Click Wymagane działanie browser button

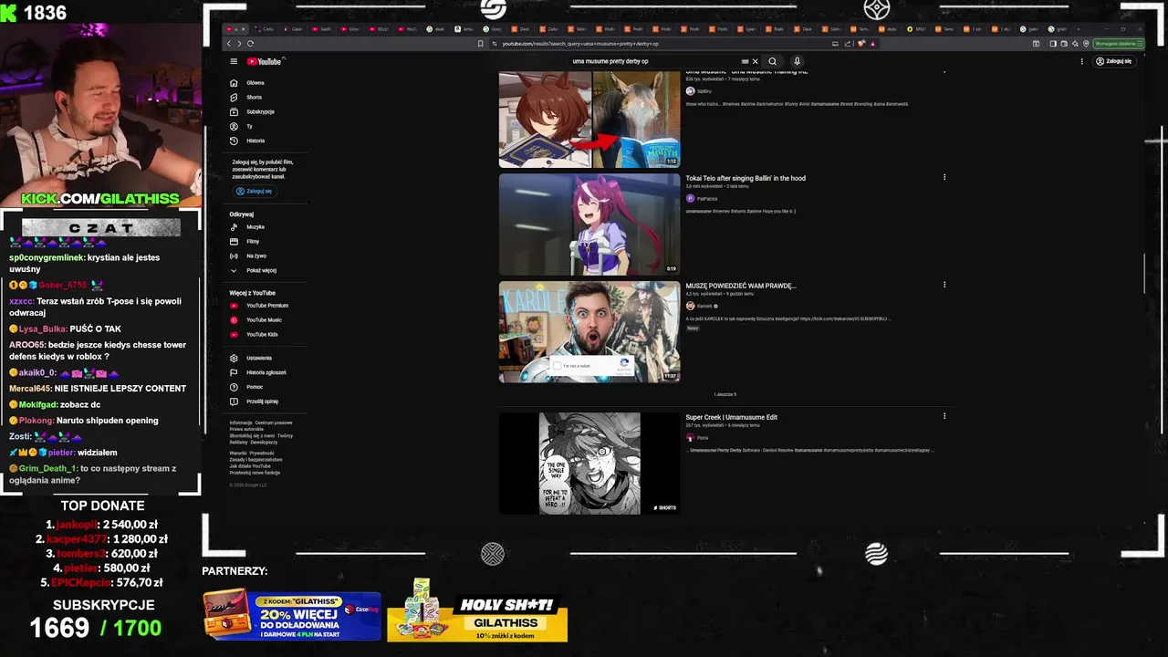(1119, 44)
